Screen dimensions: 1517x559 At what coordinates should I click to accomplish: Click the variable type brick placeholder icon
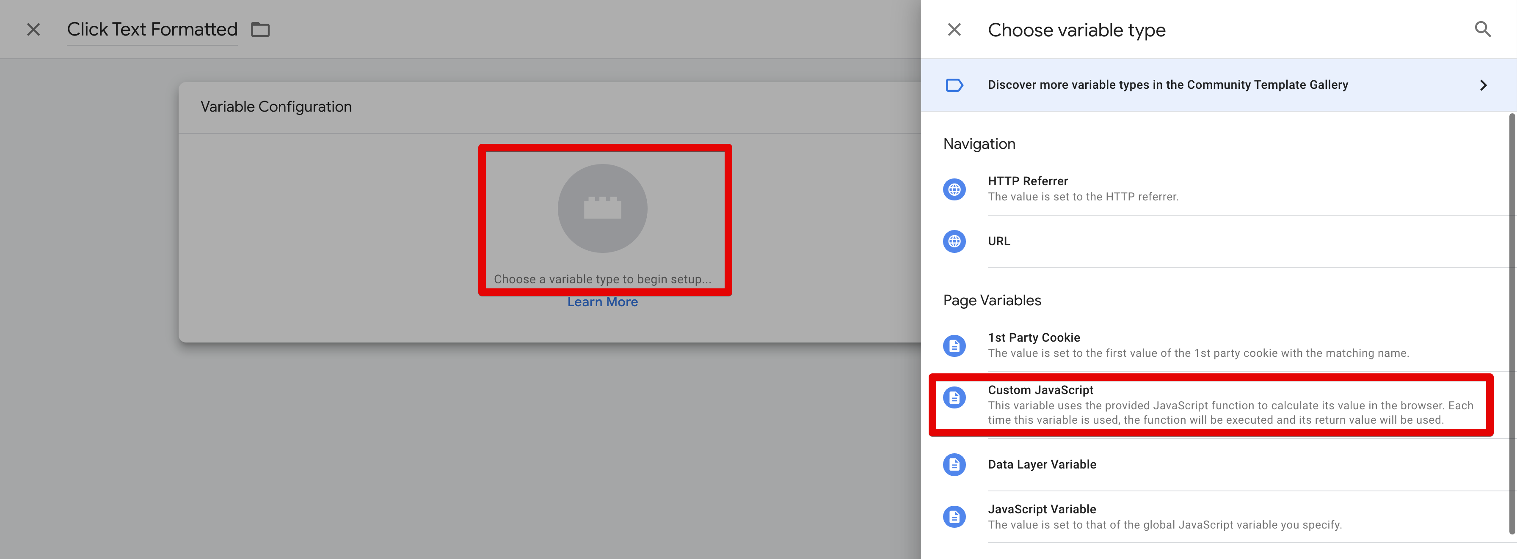click(x=602, y=208)
